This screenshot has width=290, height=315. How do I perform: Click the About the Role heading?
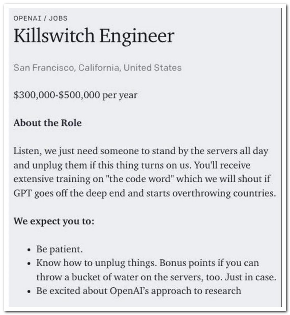[48, 123]
